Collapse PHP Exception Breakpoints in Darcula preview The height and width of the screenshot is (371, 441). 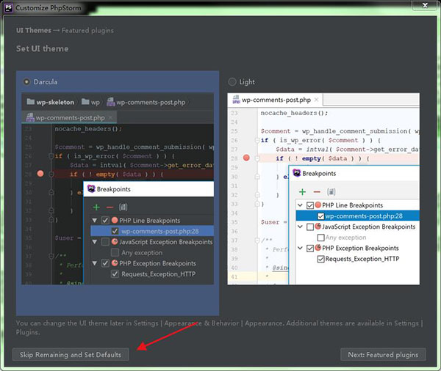95,263
